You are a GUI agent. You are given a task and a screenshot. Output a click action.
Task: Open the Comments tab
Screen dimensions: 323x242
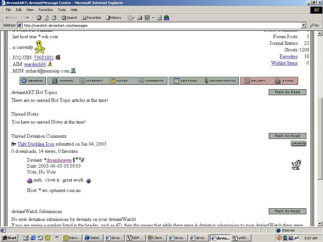coord(151,81)
